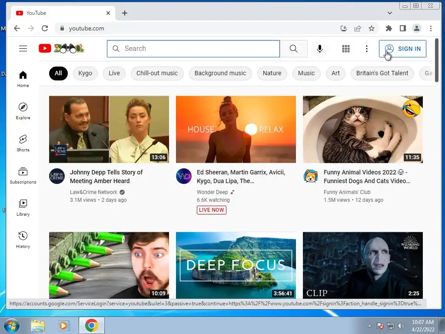Open Chrome extensions puzzle icon
The image size is (445, 334).
point(389,28)
